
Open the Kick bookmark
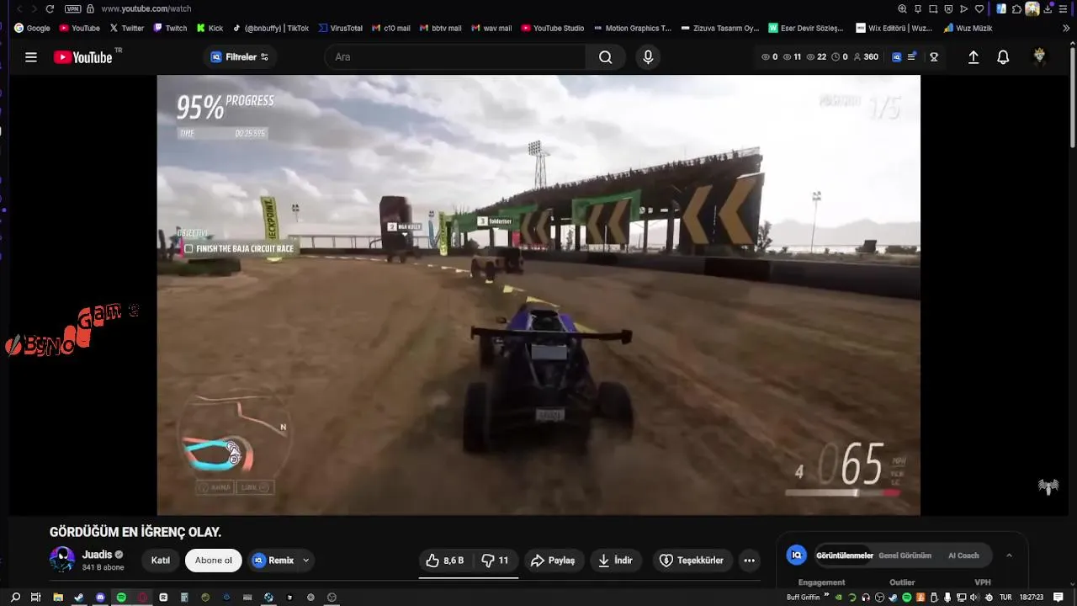pos(210,28)
